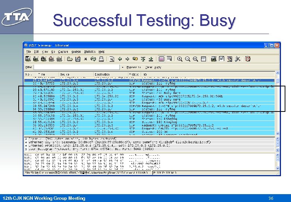This screenshot has width=291, height=202.
Task: Select packet 38 Status 180 Ringing row
Action: click(149, 122)
